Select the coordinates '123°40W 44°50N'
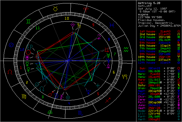This screenshot has height=122, width=182. (x=150, y=17)
